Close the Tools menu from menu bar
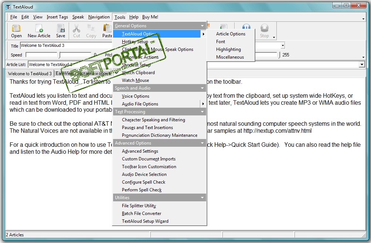371x243 pixels. pyautogui.click(x=120, y=17)
